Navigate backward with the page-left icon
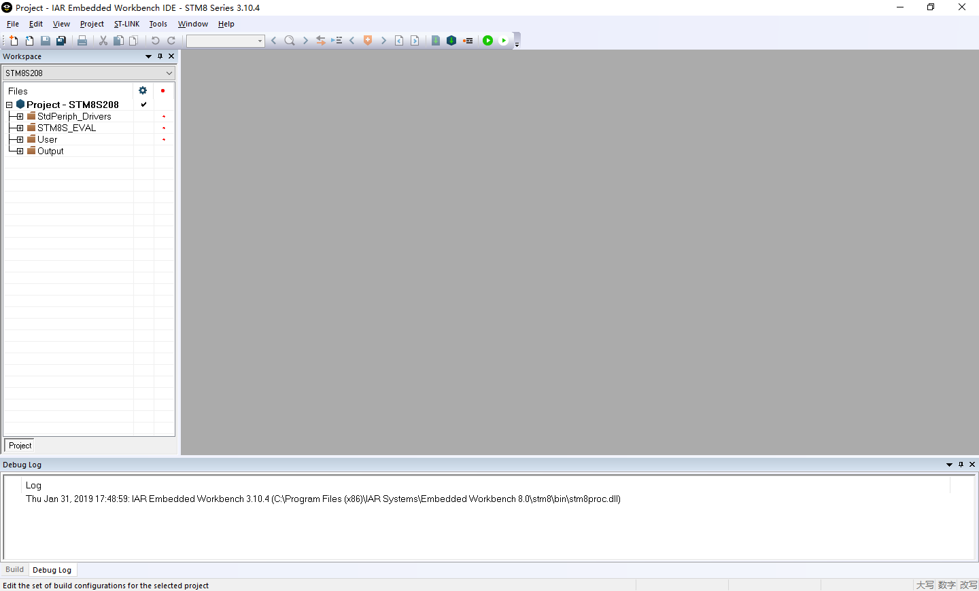Viewport: 979px width, 591px height. coord(399,41)
